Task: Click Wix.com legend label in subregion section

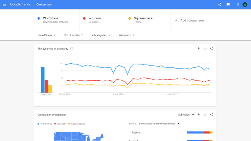Action: point(62,124)
